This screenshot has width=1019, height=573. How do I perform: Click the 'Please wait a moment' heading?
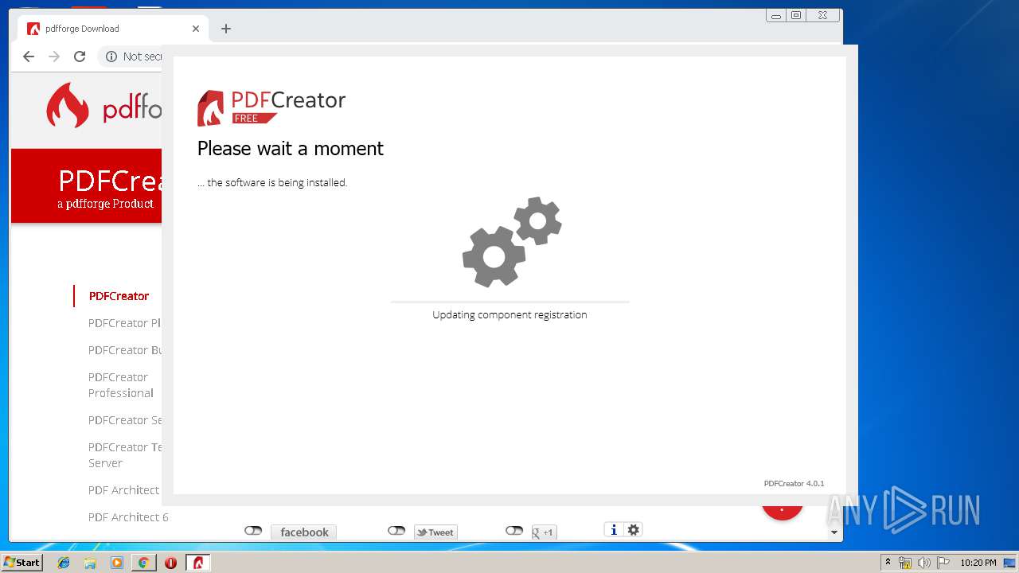[291, 149]
